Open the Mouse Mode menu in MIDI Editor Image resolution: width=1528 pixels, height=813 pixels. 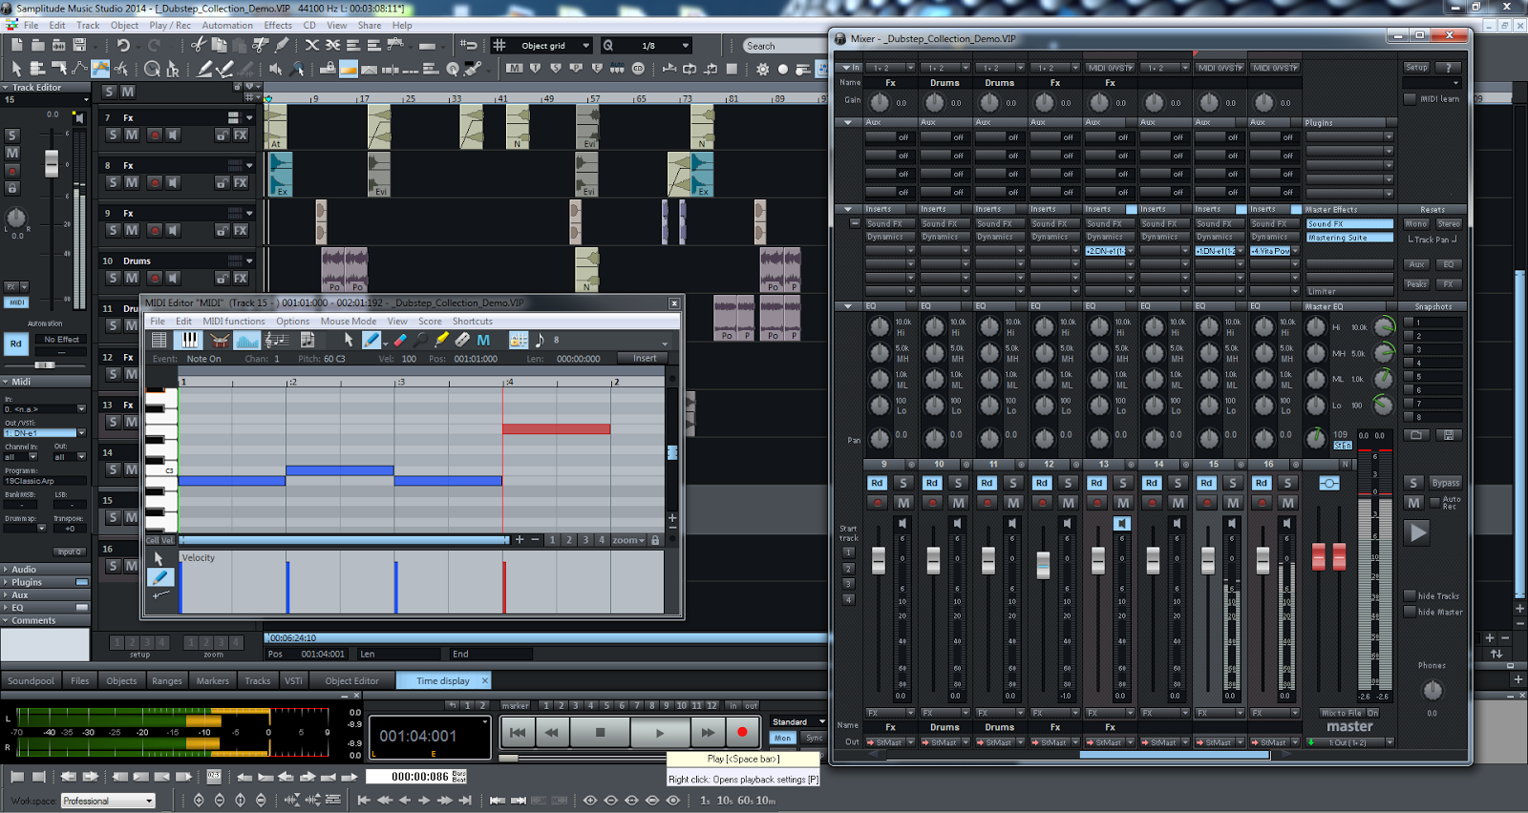(x=349, y=322)
